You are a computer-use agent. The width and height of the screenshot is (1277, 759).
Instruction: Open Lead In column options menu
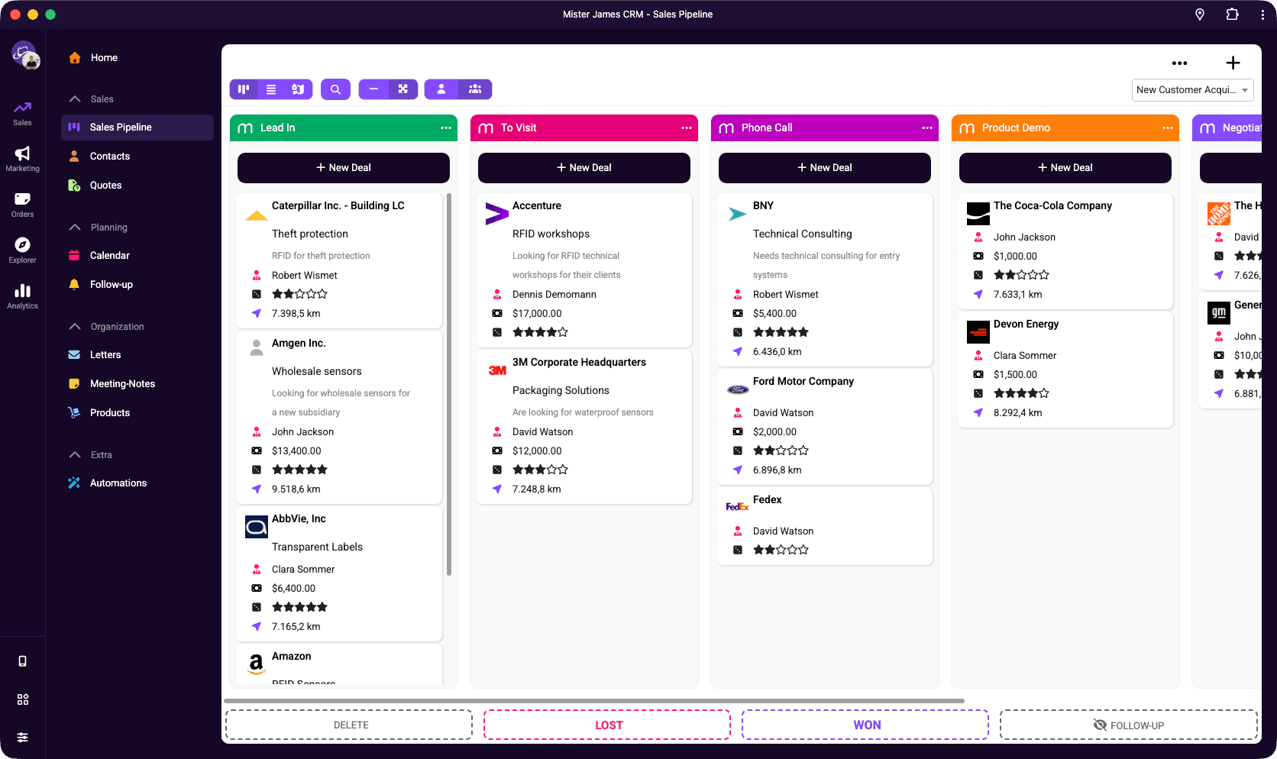pos(446,128)
